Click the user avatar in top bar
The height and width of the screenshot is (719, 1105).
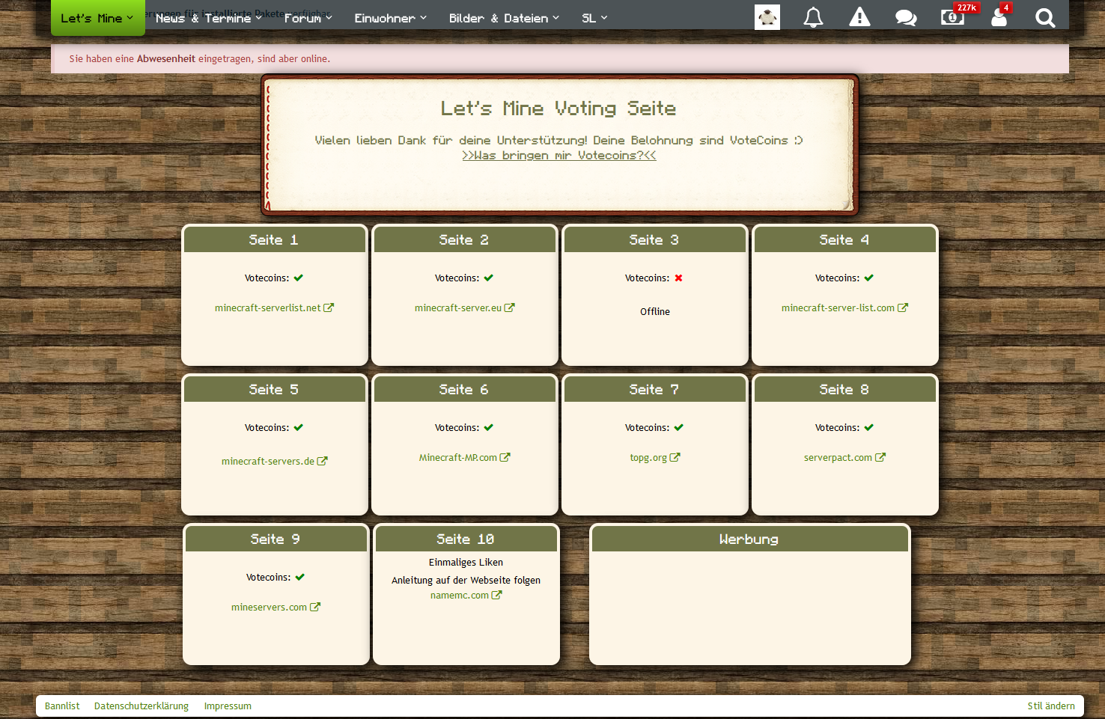click(x=767, y=17)
